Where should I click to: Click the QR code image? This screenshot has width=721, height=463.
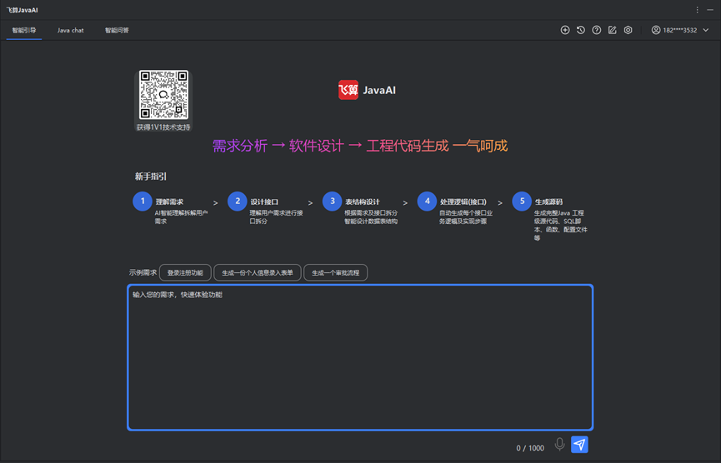tap(163, 95)
